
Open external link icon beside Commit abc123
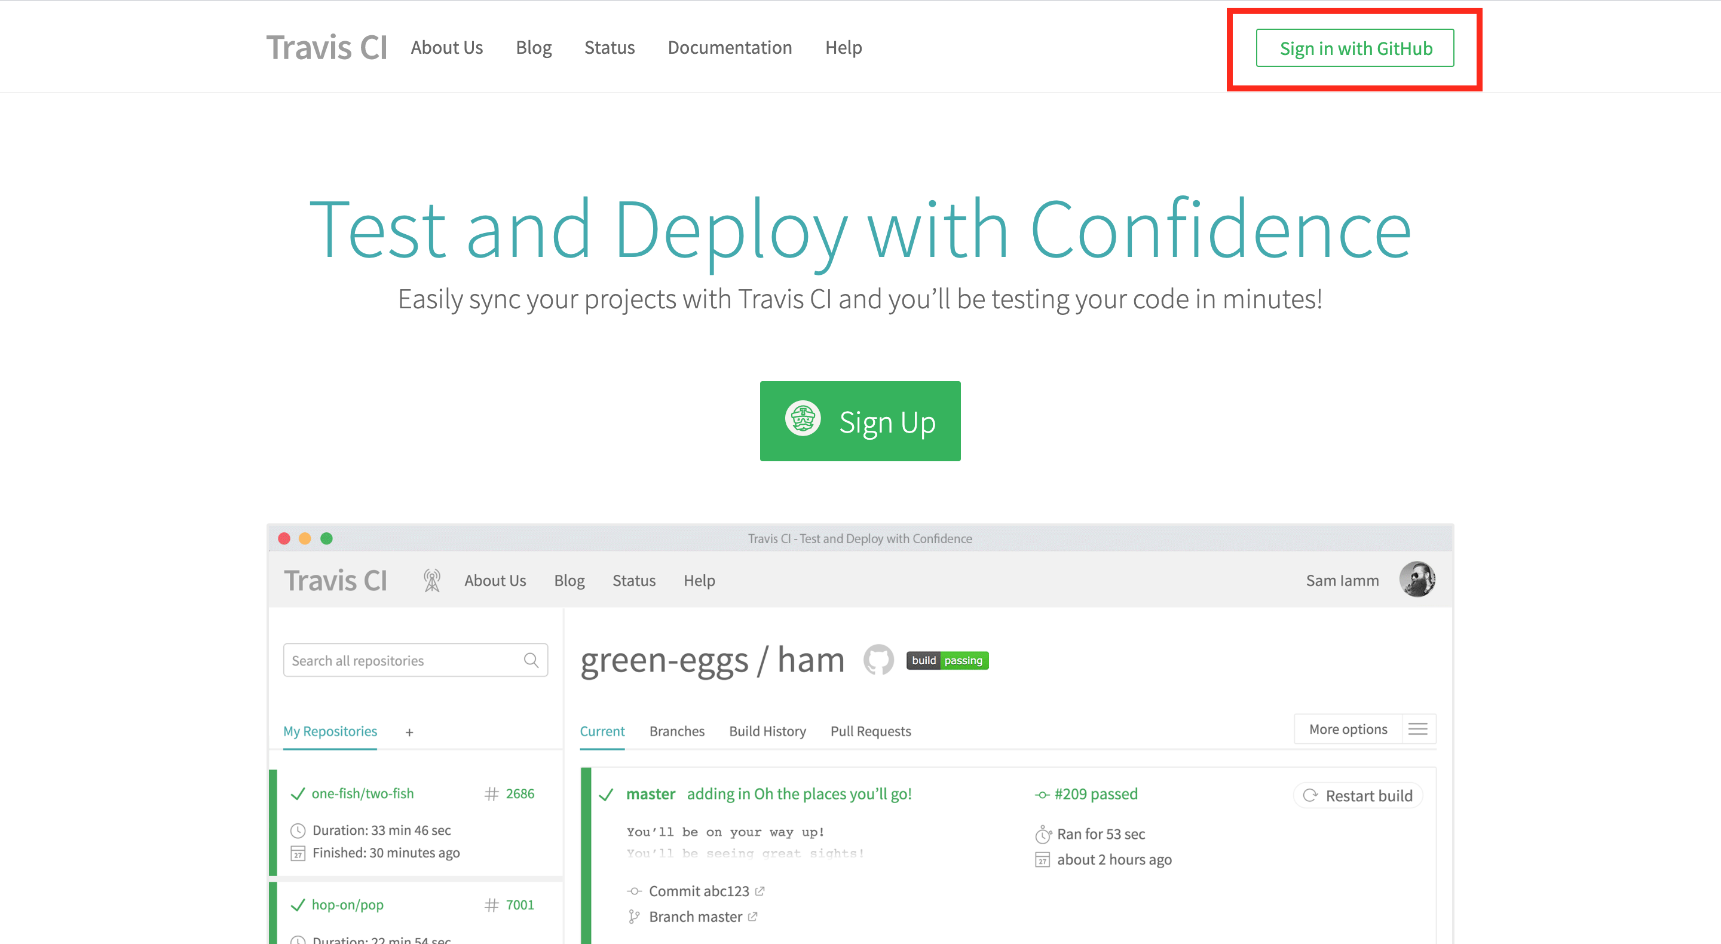[760, 891]
